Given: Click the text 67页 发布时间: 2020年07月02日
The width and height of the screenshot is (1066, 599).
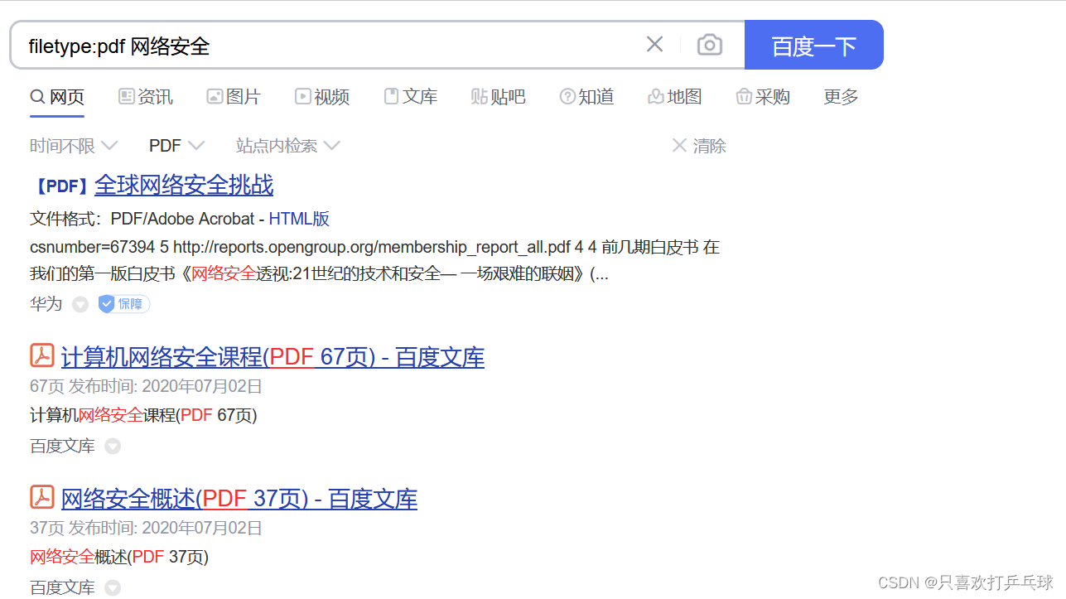Looking at the screenshot, I should [146, 386].
